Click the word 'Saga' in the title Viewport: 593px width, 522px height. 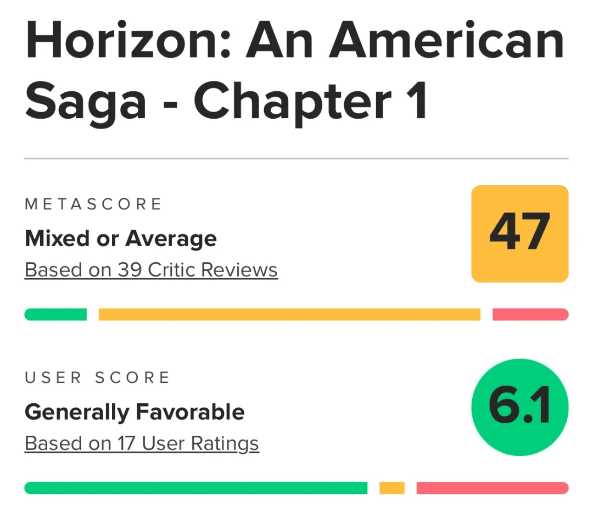(86, 102)
